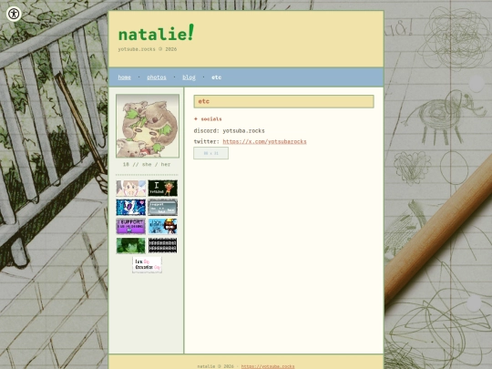Click the footer yotsuba.rocks link
This screenshot has height=369, width=492.
point(268,366)
